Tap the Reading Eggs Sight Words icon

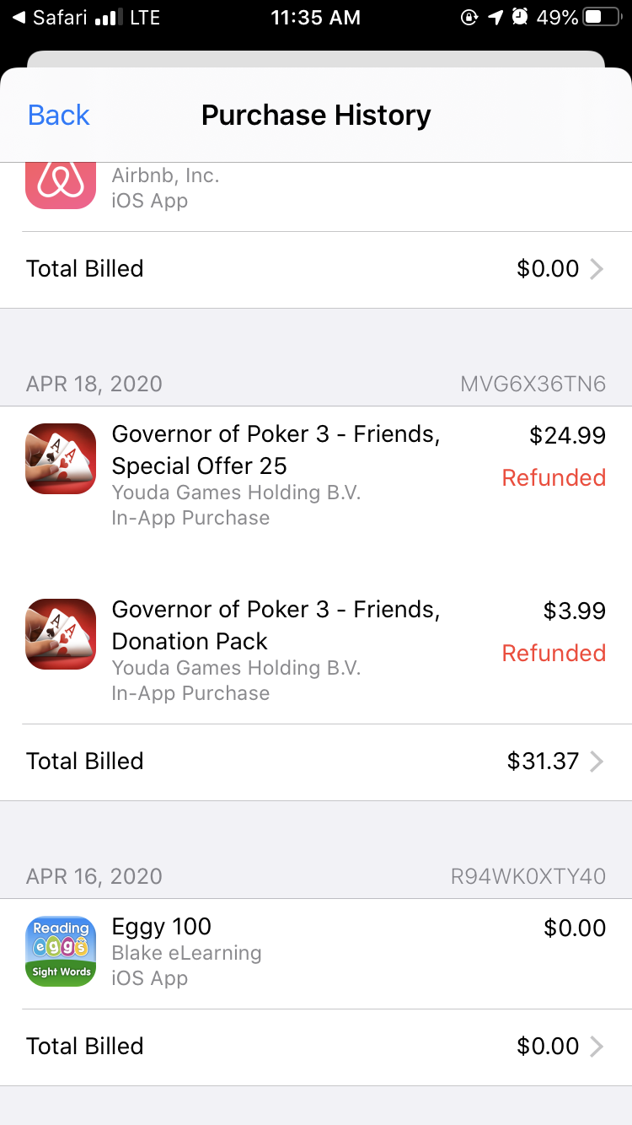click(x=61, y=951)
